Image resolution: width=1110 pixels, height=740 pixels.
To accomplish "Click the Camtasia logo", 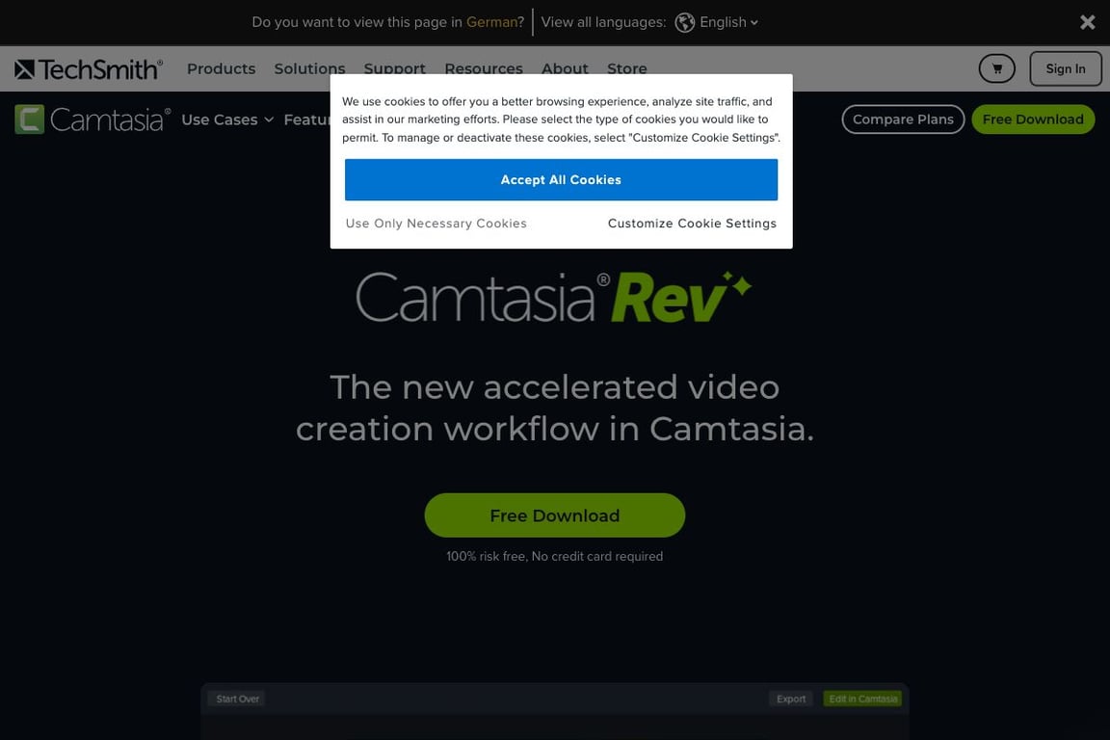I will point(92,119).
